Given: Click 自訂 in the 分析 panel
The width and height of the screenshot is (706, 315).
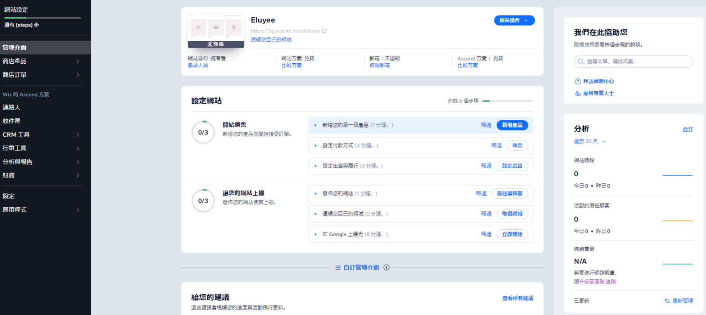Looking at the screenshot, I should (x=688, y=130).
